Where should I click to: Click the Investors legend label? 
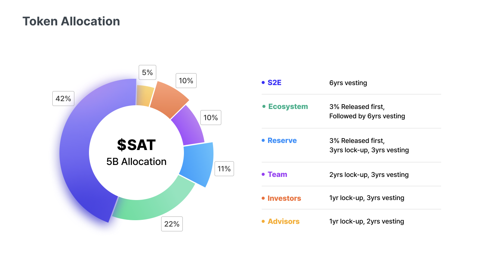(x=284, y=198)
